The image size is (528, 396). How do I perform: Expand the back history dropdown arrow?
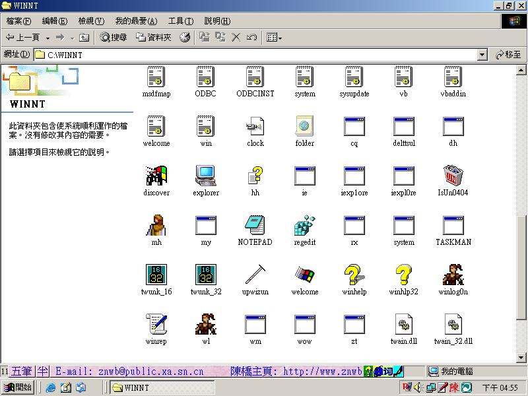48,38
